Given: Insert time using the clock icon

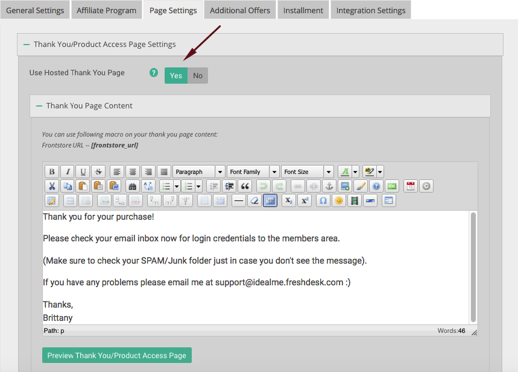Looking at the screenshot, I should pos(426,187).
